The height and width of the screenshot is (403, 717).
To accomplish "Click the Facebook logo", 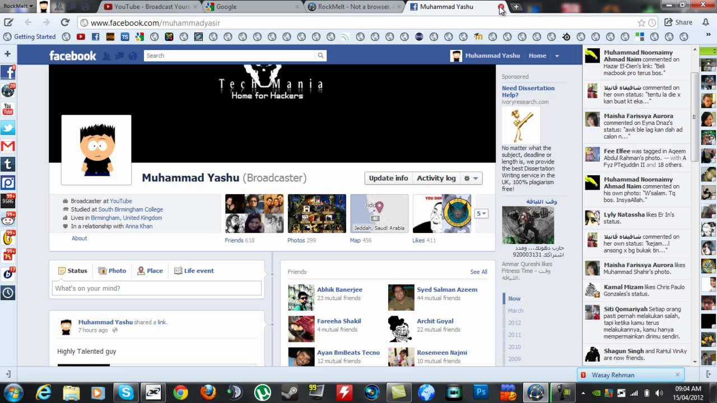I will click(x=73, y=56).
